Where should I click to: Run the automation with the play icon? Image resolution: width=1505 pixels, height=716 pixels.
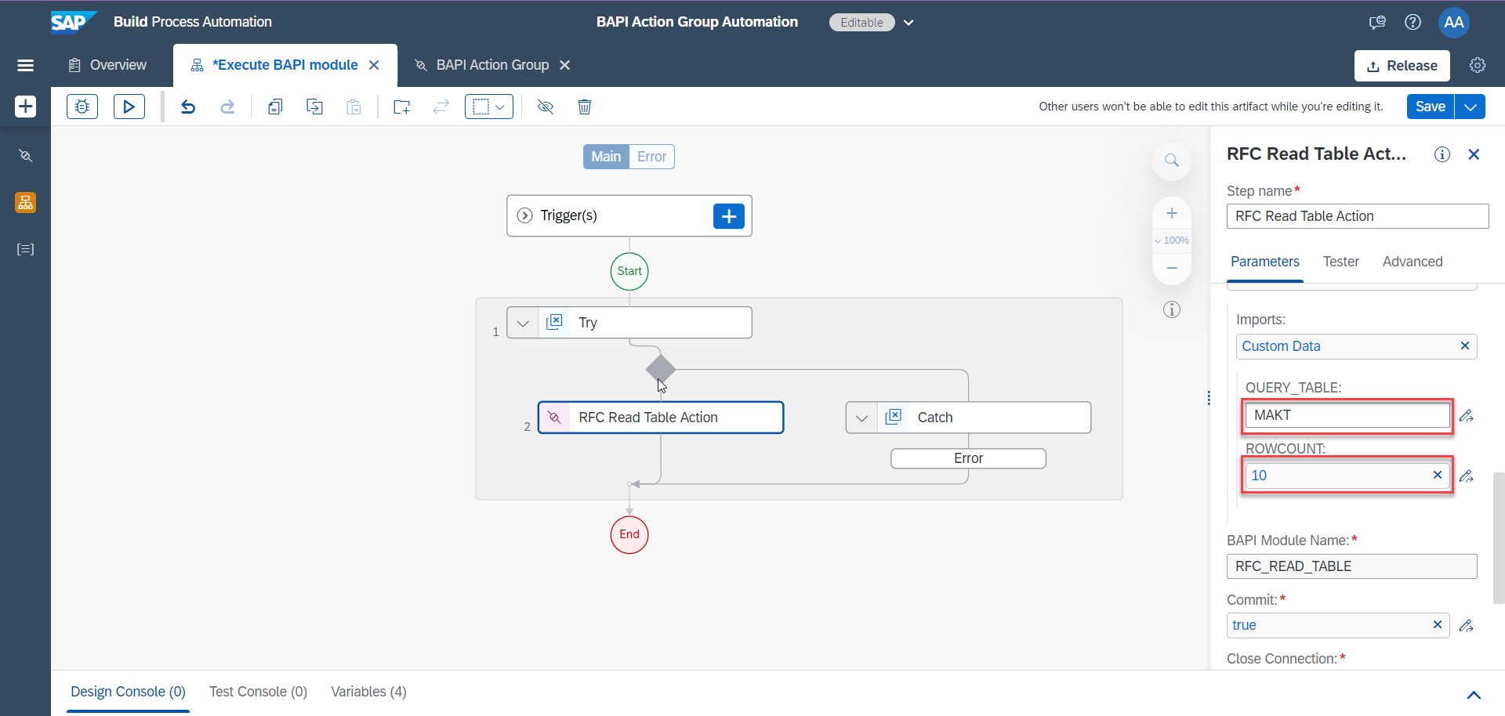point(129,107)
